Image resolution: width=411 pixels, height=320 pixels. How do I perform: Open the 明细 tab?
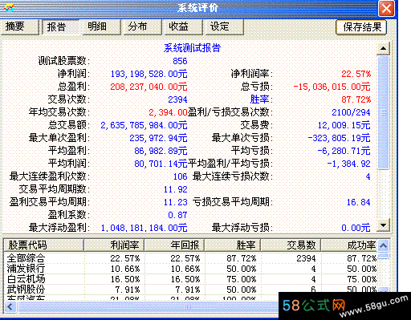coord(101,26)
